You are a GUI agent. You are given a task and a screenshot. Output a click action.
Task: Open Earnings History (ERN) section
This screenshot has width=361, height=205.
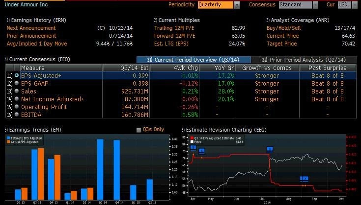click(36, 20)
